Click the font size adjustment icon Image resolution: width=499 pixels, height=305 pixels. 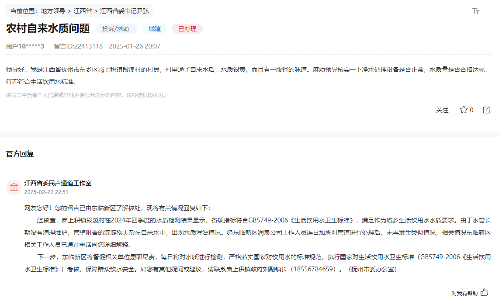tap(476, 11)
